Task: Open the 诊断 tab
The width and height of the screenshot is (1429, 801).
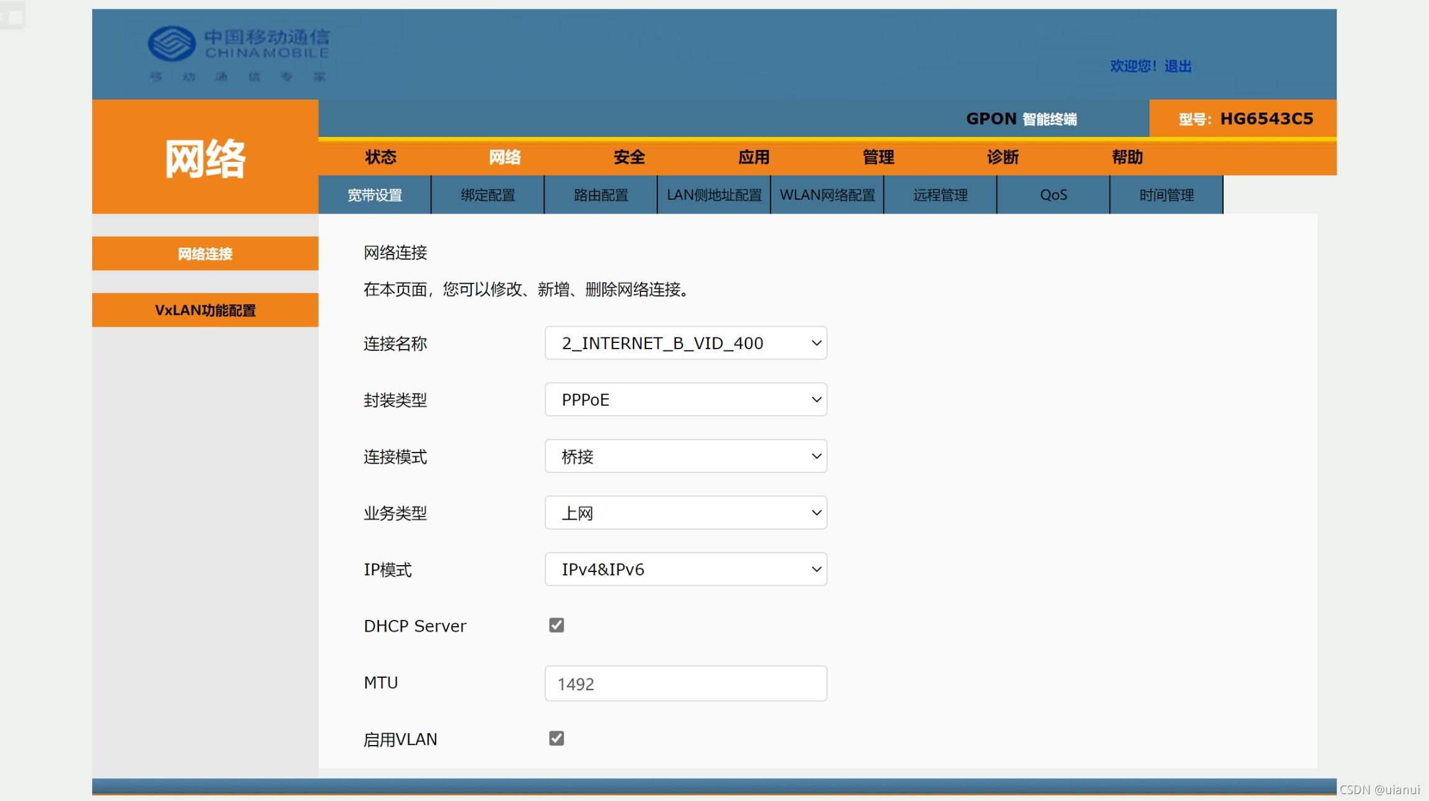Action: point(1002,157)
